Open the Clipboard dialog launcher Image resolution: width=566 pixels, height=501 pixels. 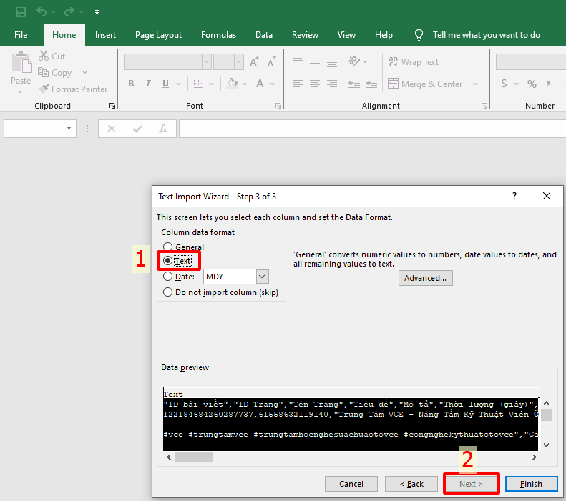click(112, 106)
